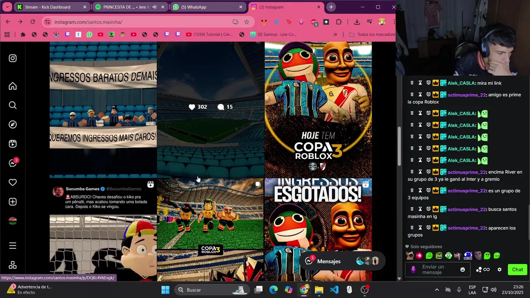The width and height of the screenshot is (530, 298).
Task: Go back in browser
Action: click(x=8, y=22)
